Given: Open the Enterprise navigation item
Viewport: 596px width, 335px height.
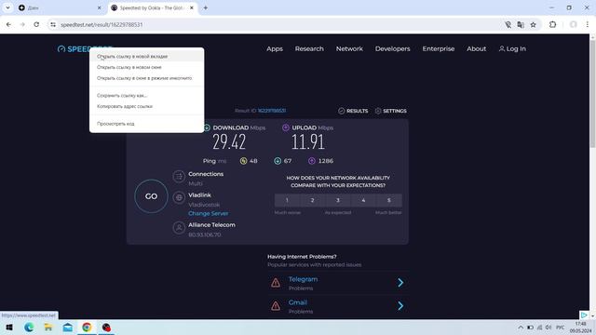Looking at the screenshot, I should [x=439, y=48].
